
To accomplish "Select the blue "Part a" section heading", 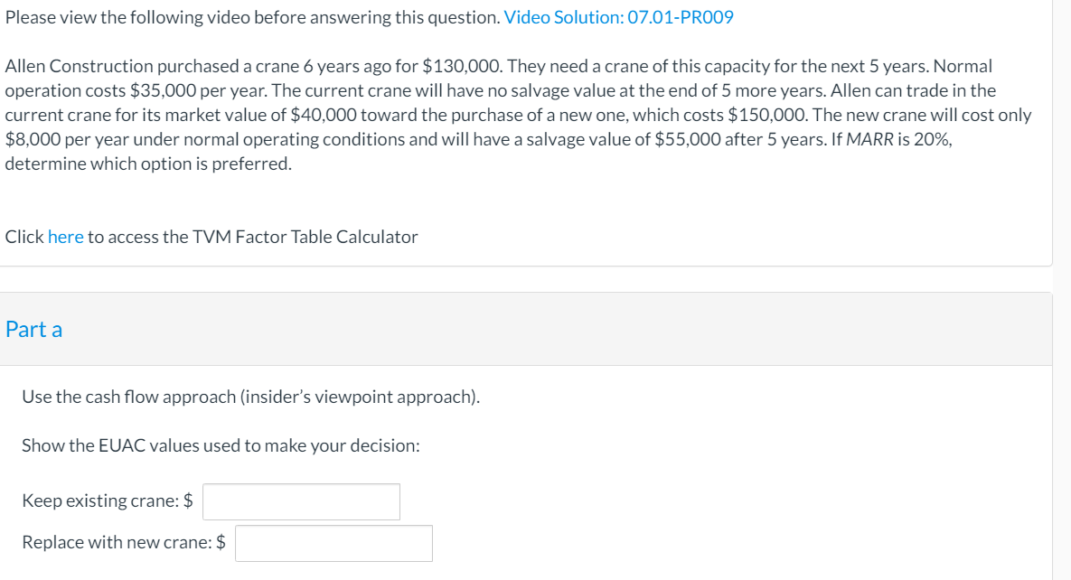I will point(33,329).
